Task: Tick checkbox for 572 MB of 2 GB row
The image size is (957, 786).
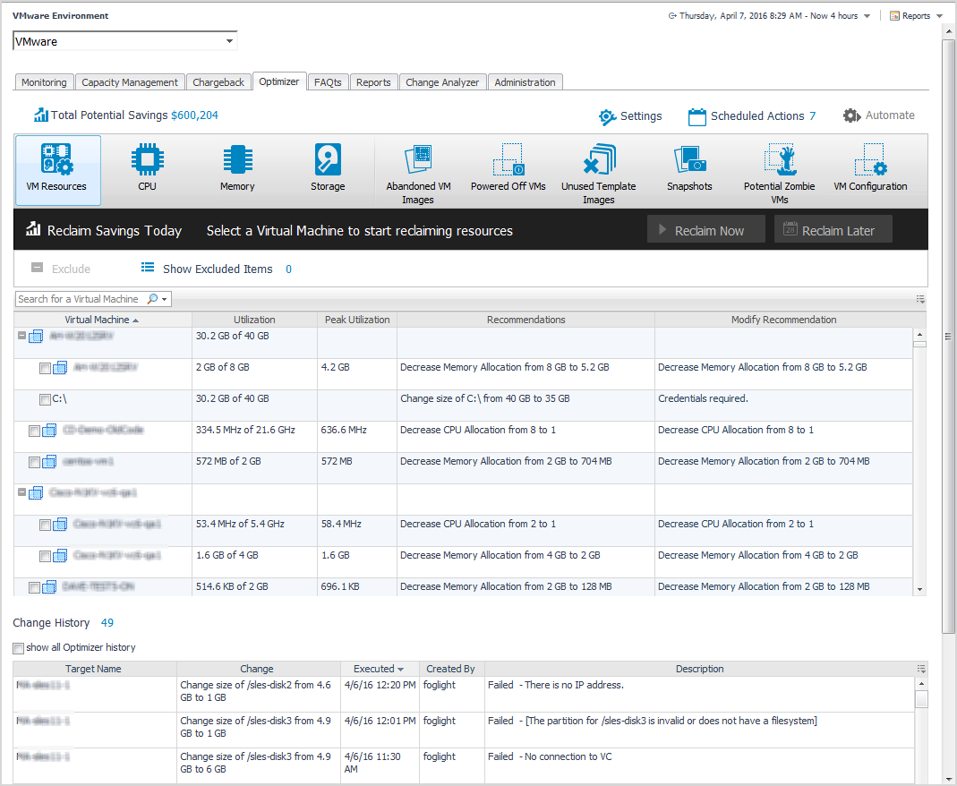Action: click(x=34, y=462)
